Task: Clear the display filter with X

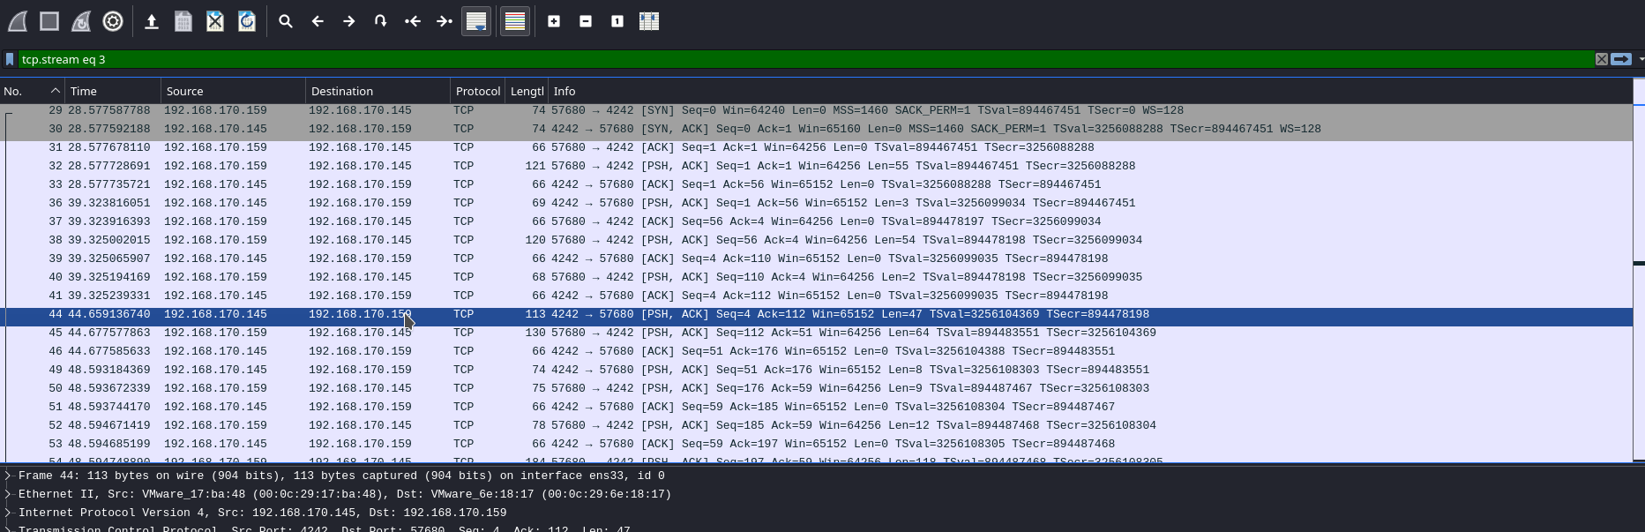Action: (1601, 59)
